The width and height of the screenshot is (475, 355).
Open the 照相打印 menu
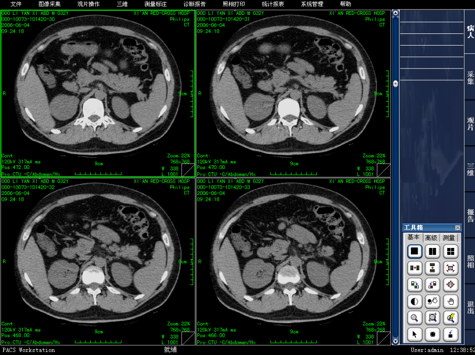(234, 4)
